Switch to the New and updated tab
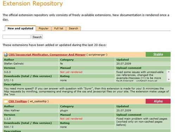This screenshot has height=132, width=176. 20,29
